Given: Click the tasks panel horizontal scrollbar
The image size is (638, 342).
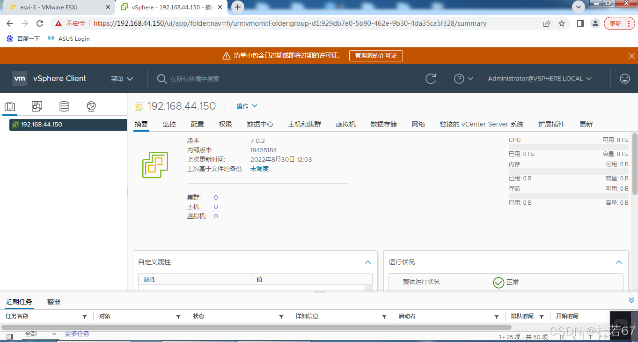Looking at the screenshot, I should tap(256, 327).
